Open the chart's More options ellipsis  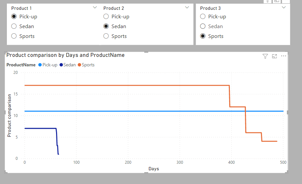click(284, 56)
